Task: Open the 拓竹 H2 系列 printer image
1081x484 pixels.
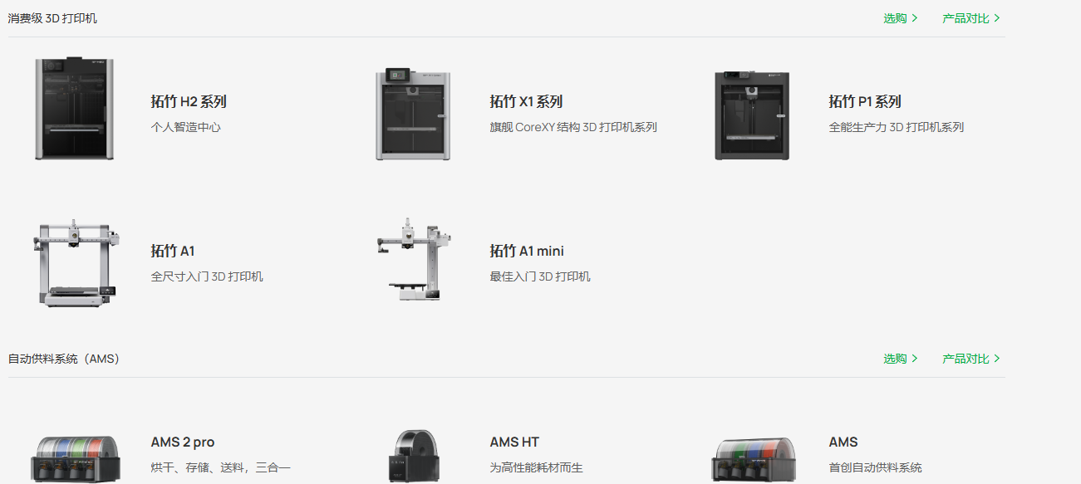Action: pos(75,108)
